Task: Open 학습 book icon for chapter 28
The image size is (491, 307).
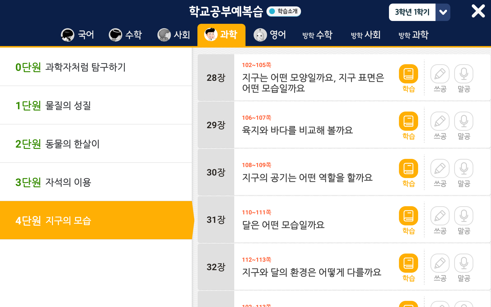Action: [x=408, y=74]
